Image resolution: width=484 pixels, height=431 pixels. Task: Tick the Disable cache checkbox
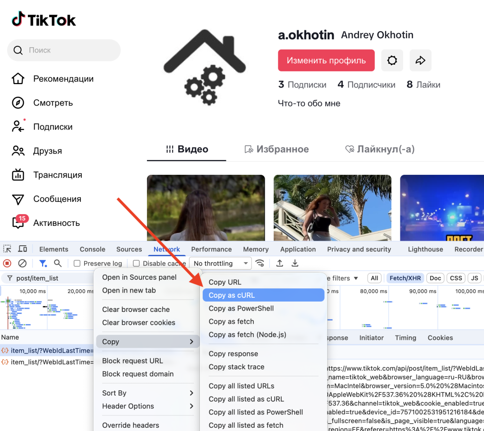pos(136,264)
